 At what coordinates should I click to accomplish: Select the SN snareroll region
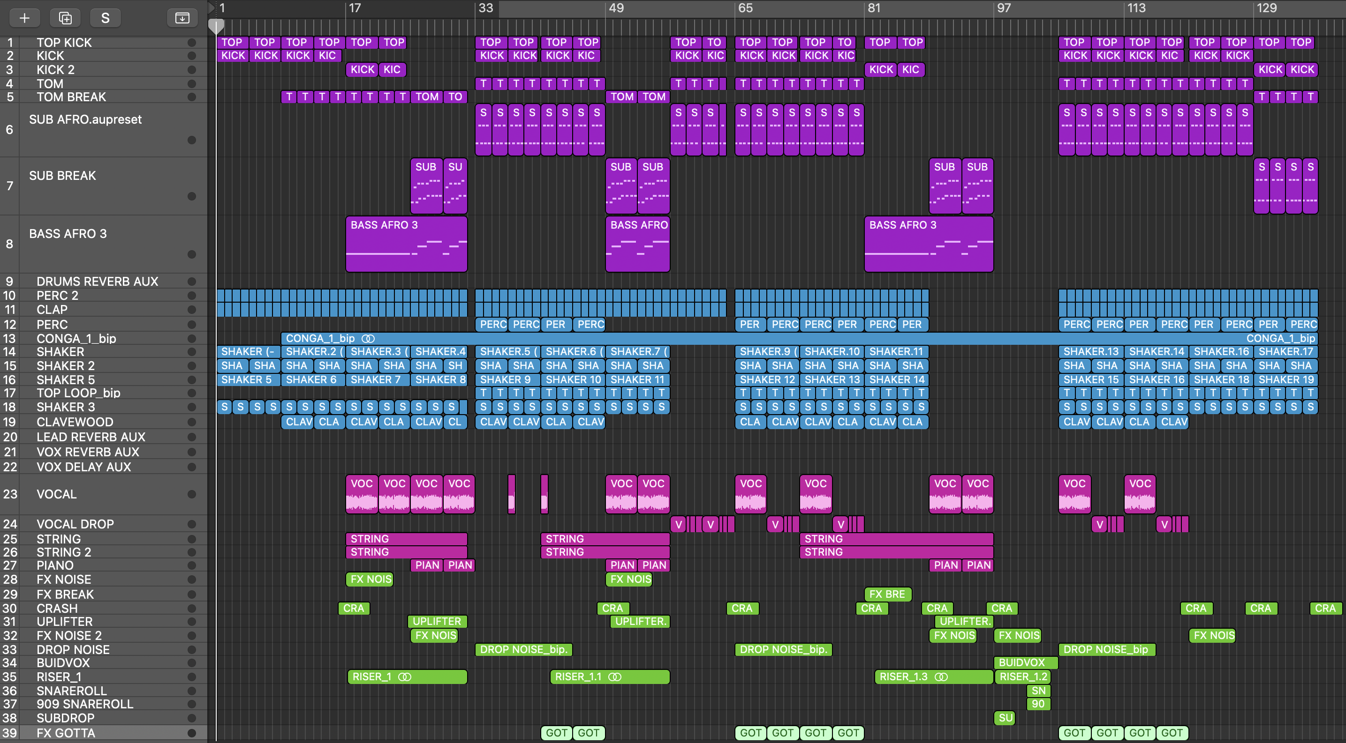click(x=1038, y=691)
